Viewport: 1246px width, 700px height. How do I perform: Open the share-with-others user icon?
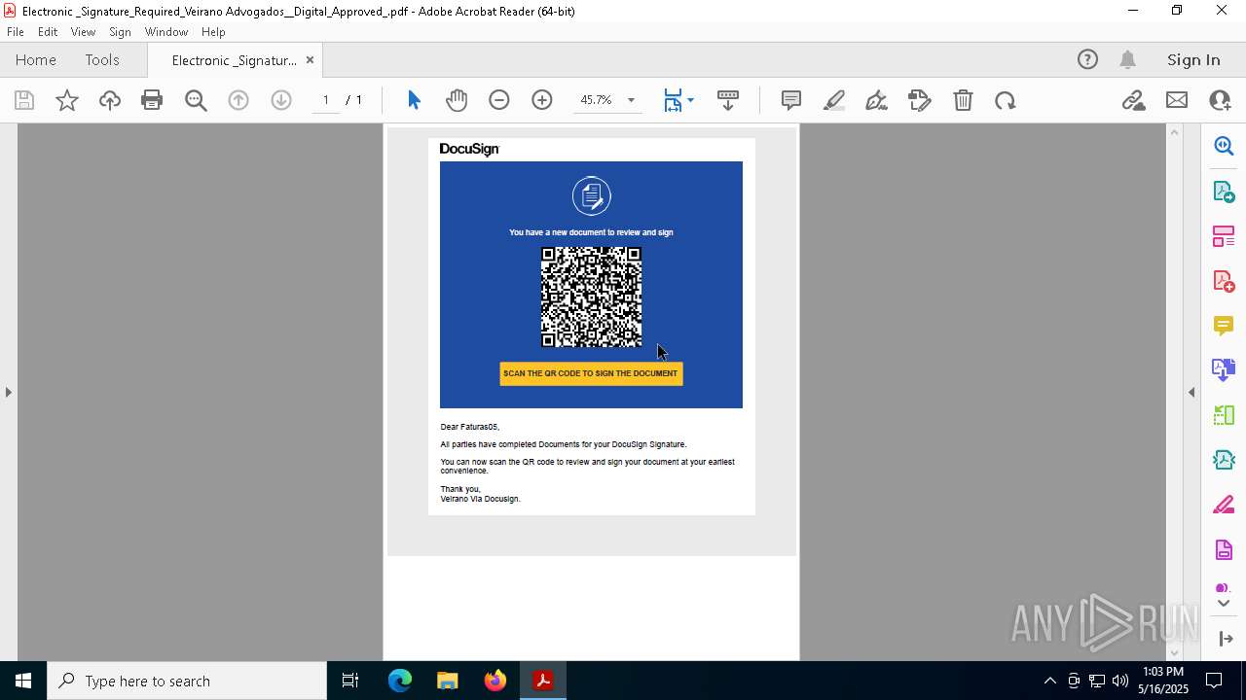tap(1220, 100)
